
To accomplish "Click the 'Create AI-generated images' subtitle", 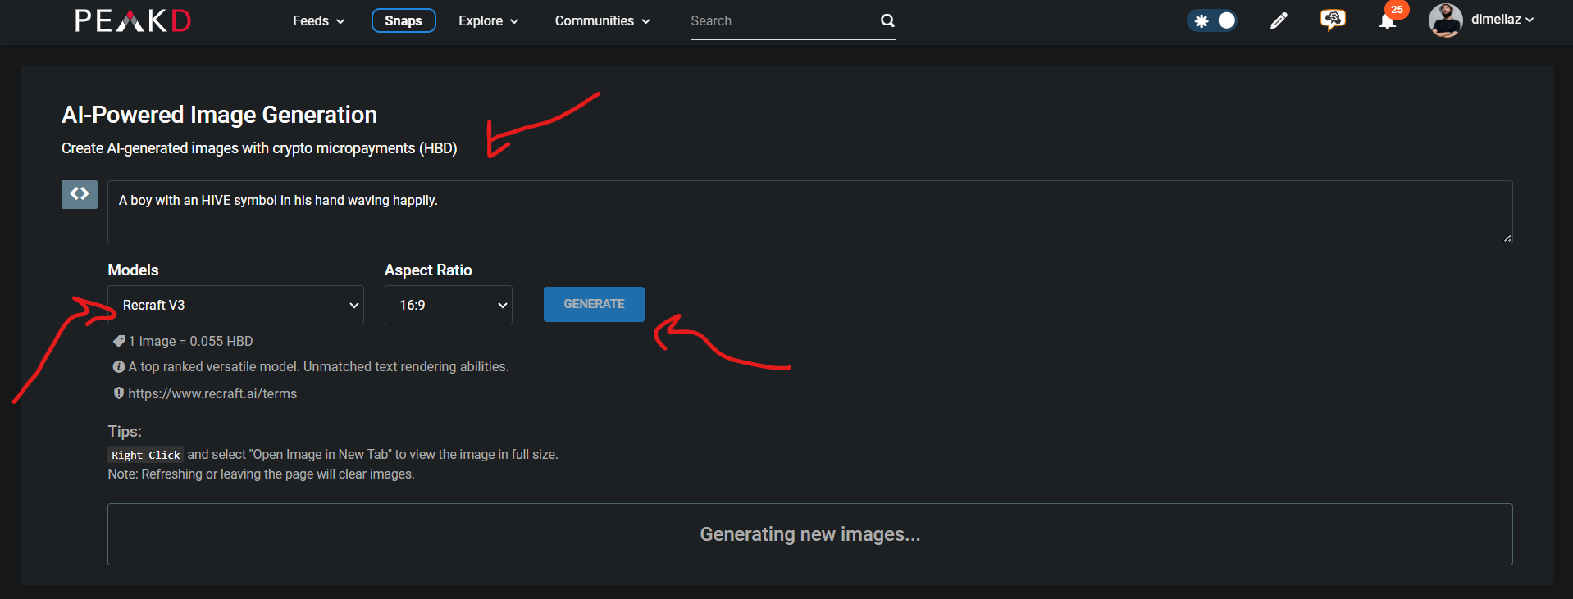I will coord(259,148).
